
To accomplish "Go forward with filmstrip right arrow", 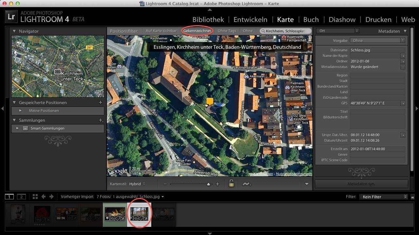I will tap(51, 197).
